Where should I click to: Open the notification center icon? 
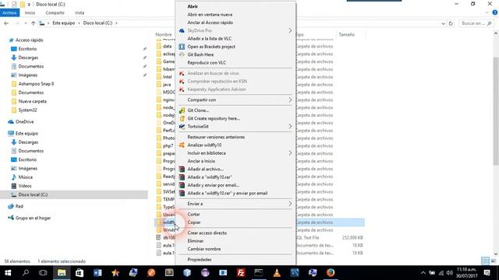coord(487,273)
